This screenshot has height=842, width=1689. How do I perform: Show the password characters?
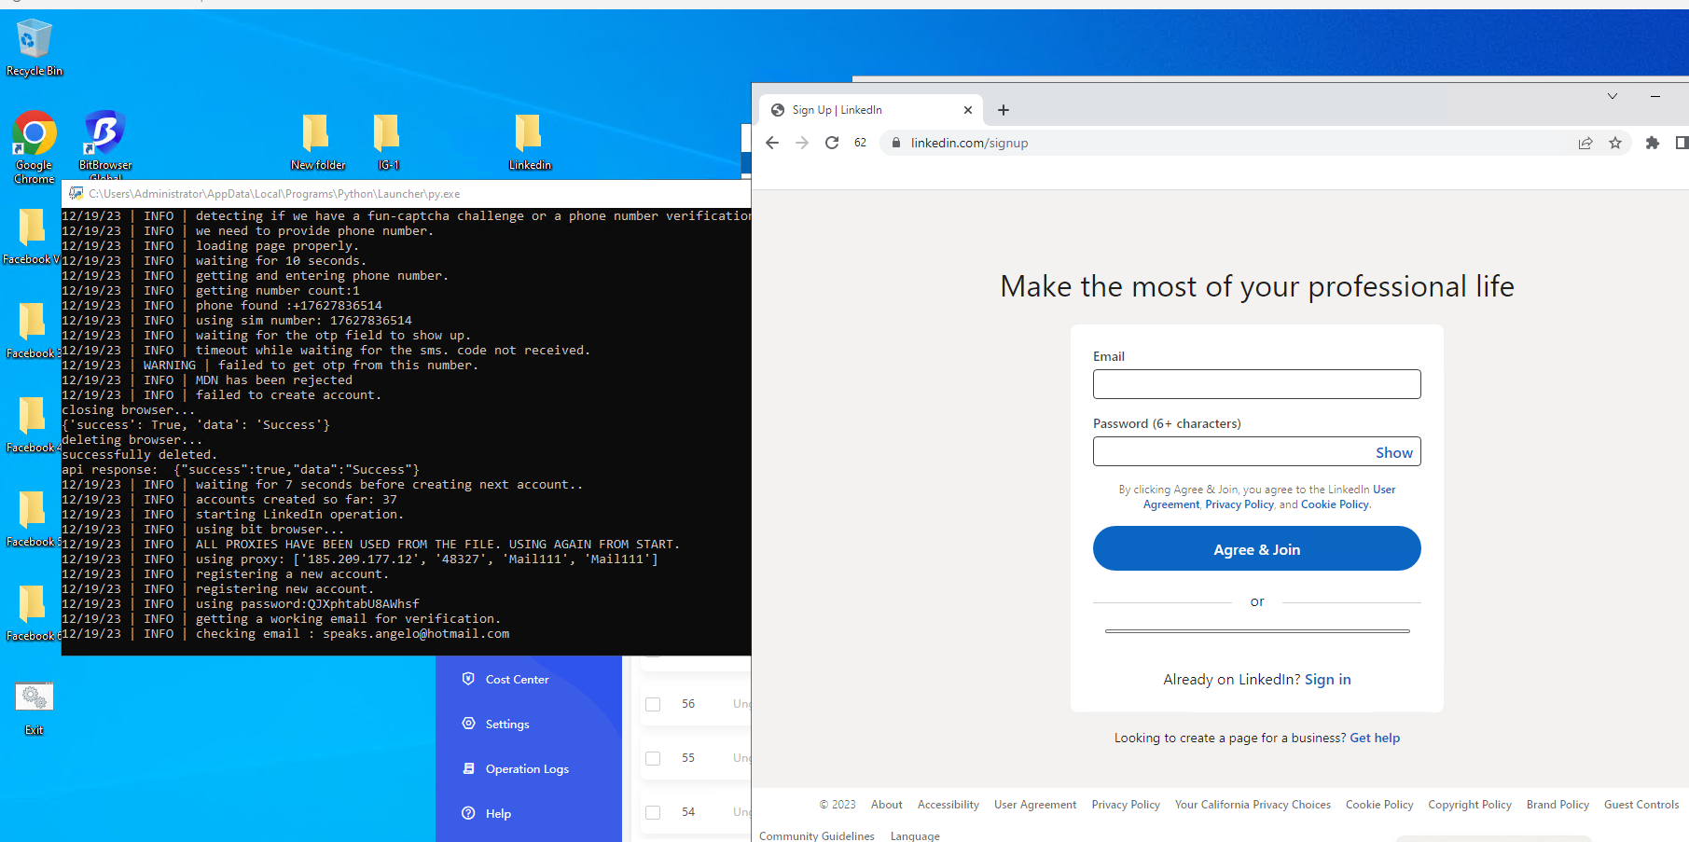coord(1394,452)
